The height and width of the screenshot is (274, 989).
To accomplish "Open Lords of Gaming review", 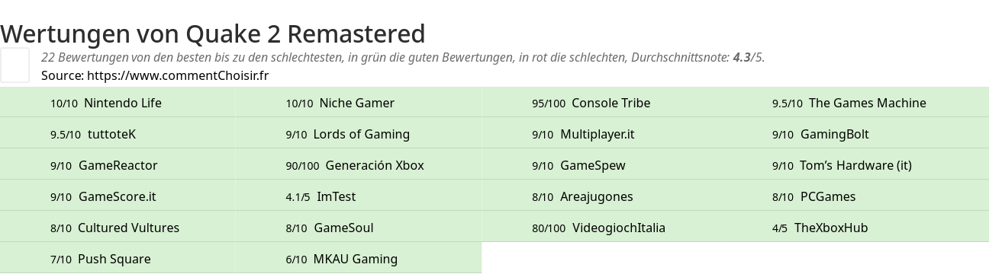I will click(358, 134).
